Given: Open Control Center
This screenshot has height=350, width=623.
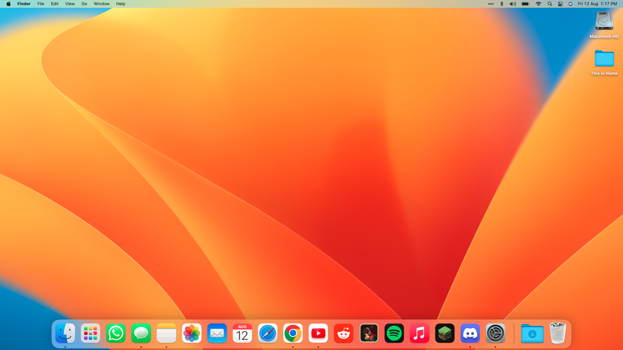Looking at the screenshot, I should click(x=560, y=4).
